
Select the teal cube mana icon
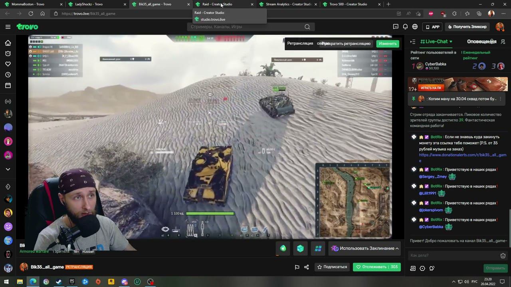(300, 248)
